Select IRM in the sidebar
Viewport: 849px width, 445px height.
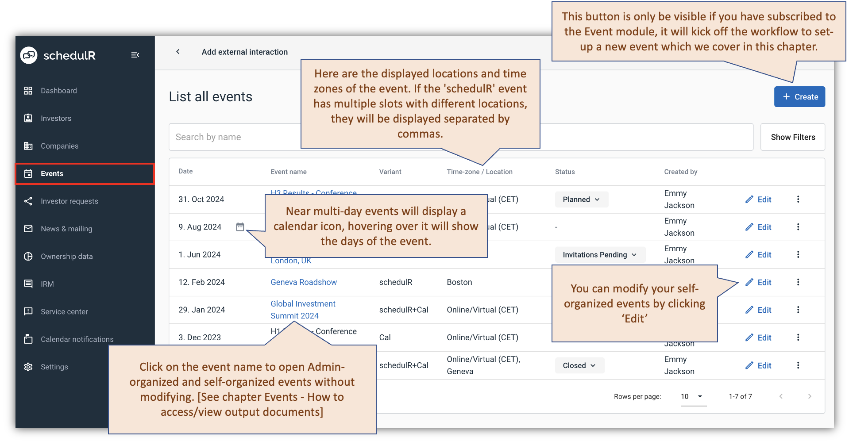coord(48,284)
